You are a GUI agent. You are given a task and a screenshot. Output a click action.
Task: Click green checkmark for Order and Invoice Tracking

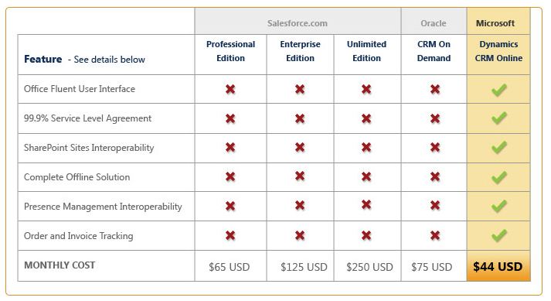click(499, 235)
